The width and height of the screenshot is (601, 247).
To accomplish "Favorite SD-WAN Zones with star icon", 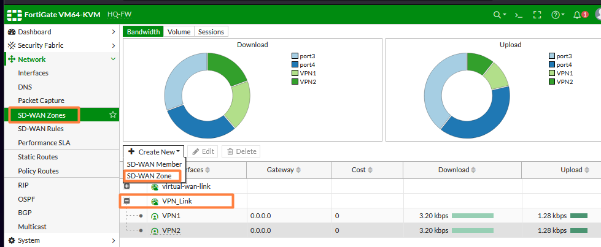I will pyautogui.click(x=113, y=115).
